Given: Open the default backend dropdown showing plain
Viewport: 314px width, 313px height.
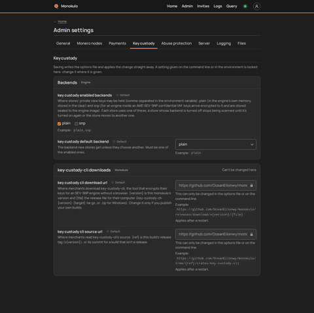Looking at the screenshot, I should [x=216, y=144].
